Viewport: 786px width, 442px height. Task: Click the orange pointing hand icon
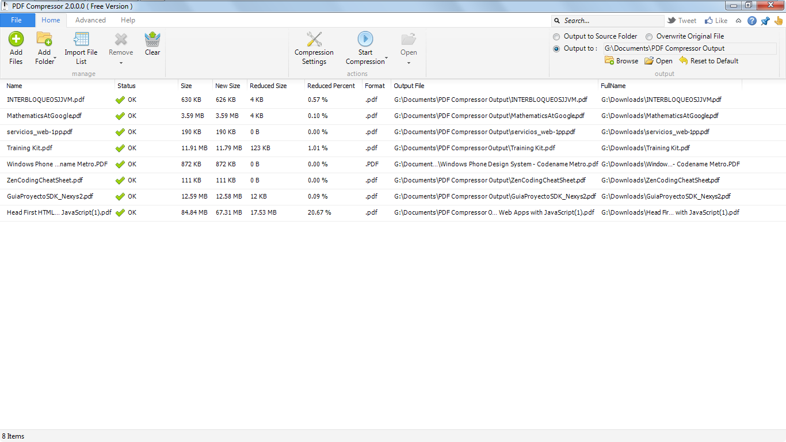779,21
